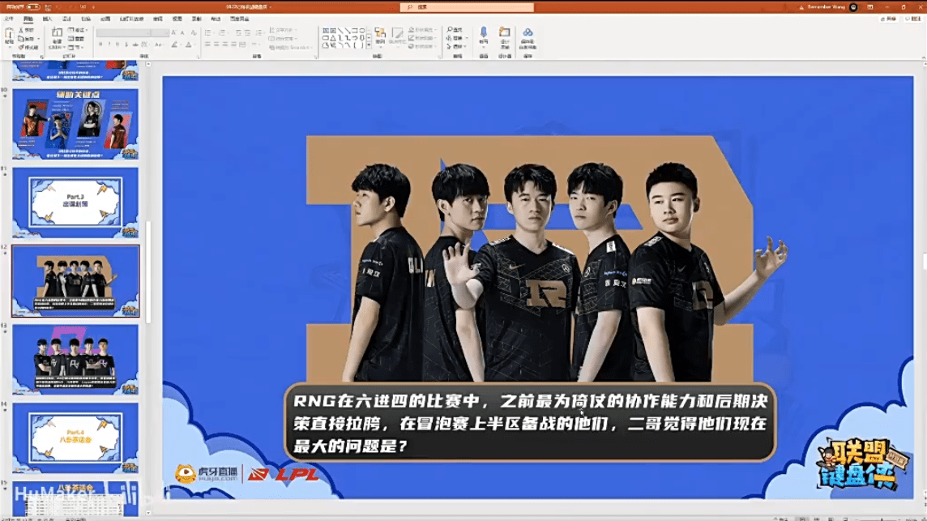The height and width of the screenshot is (521, 927).
Task: Click the Comments button
Action: [913, 19]
